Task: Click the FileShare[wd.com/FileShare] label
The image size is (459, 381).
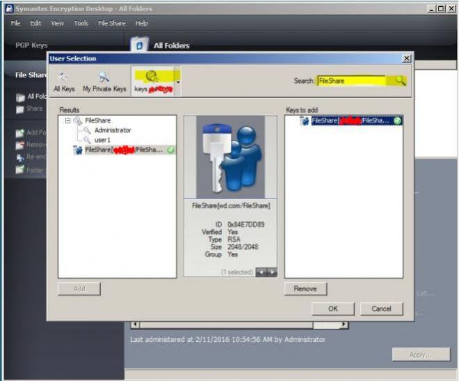Action: tap(231, 205)
